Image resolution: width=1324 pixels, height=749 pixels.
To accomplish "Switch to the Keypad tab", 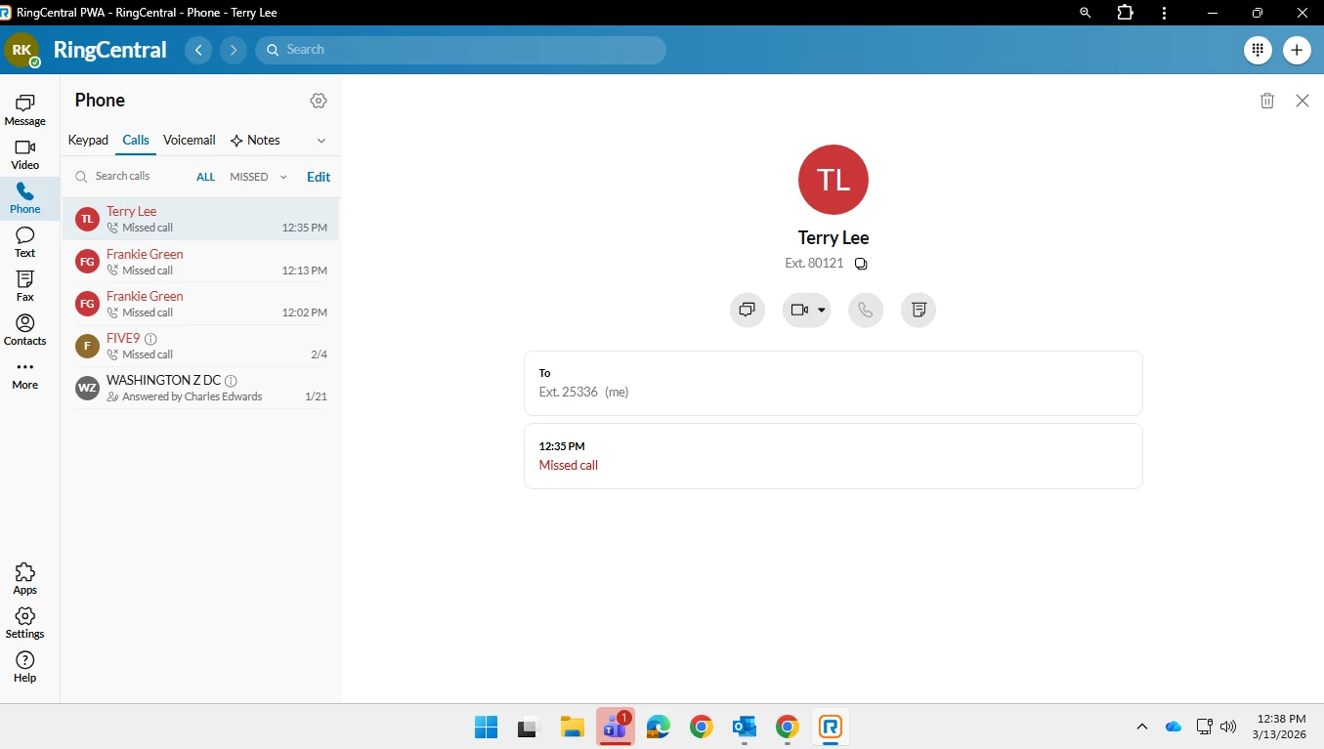I will 88,141.
